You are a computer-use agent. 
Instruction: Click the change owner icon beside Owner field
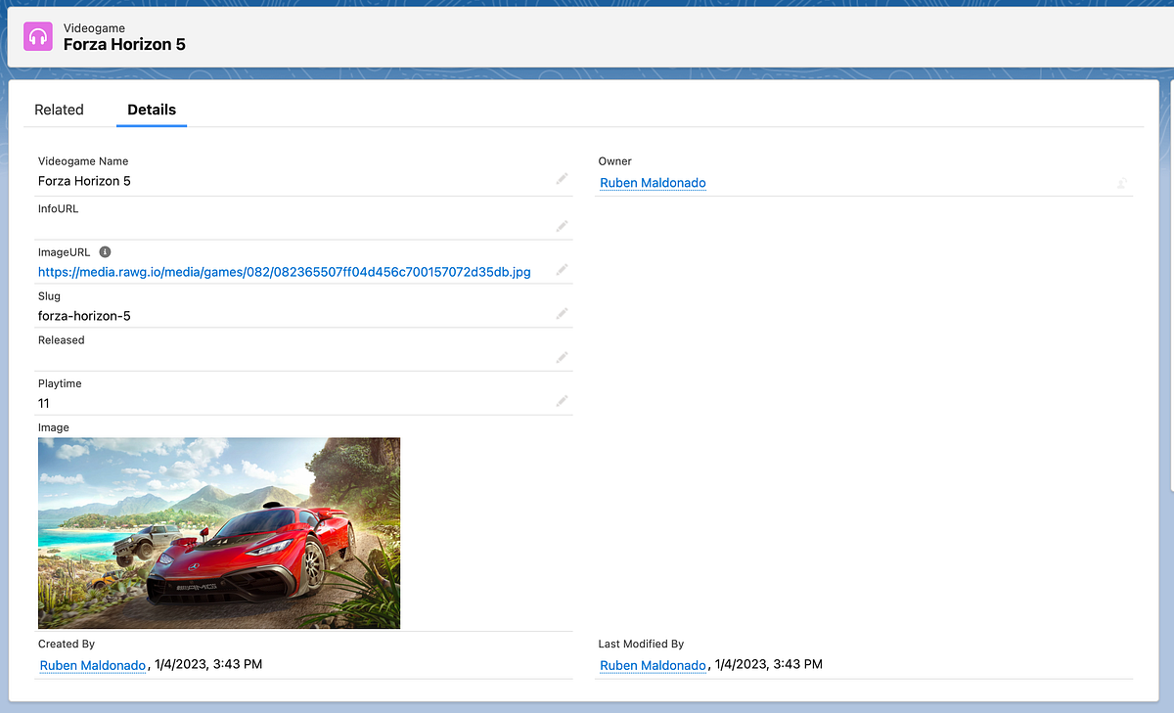pos(1121,182)
